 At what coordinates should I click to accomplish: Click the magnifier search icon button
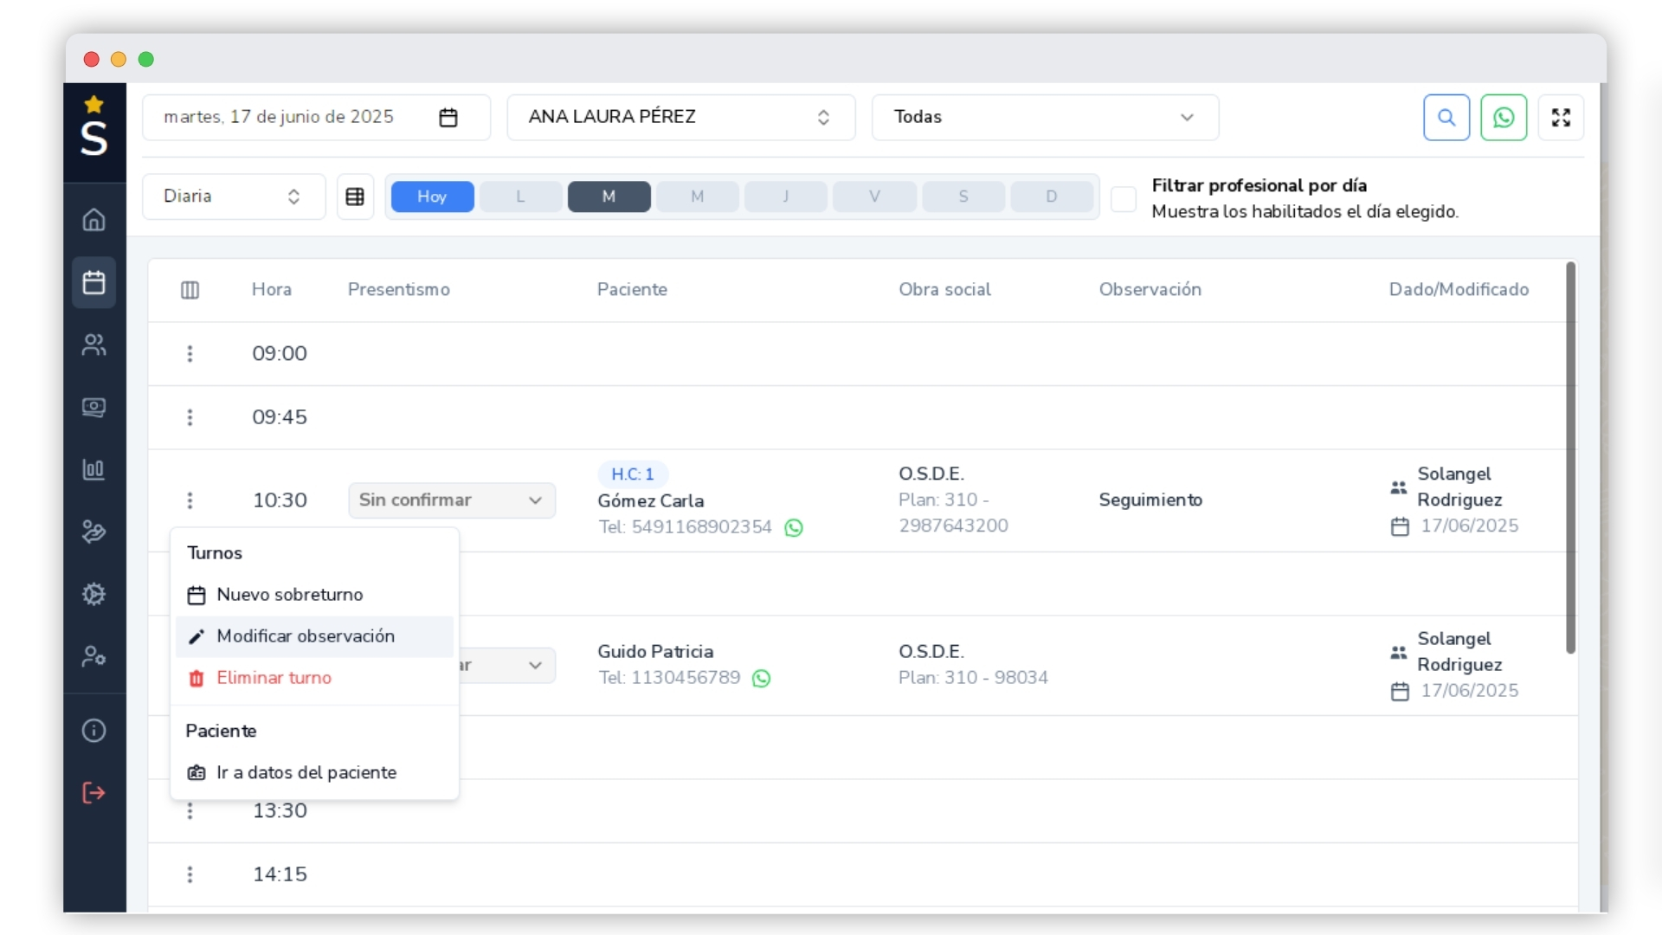[1446, 118]
